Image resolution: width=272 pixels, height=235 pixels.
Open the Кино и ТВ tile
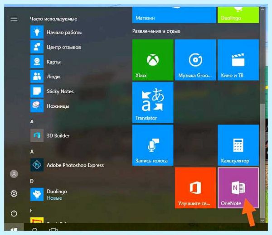238,60
